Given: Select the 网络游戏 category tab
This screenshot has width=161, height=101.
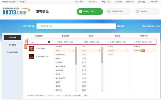Looking at the screenshot, I should point(12,38).
